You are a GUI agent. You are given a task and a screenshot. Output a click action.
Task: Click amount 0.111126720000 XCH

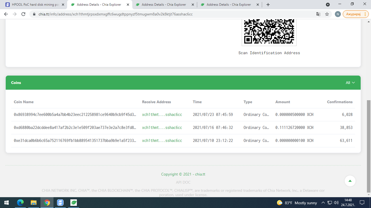tap(294, 128)
